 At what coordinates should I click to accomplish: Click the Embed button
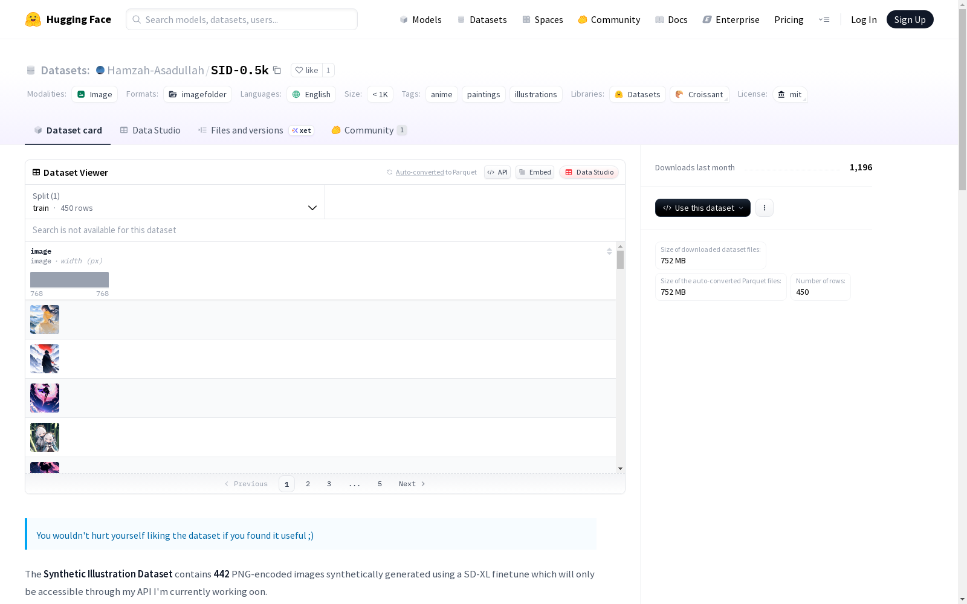(535, 172)
